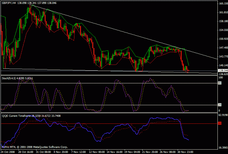Click the Stochastic 20 level label

tap(220, 105)
